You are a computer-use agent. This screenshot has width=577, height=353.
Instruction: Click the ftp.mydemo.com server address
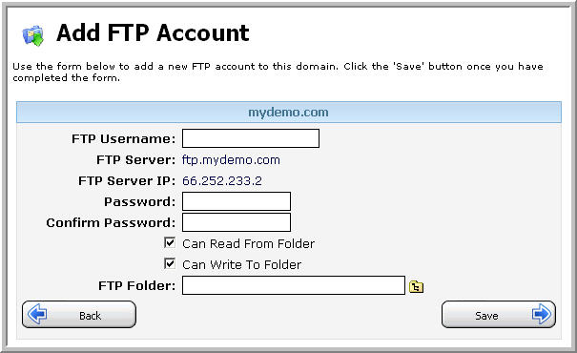[x=231, y=160]
